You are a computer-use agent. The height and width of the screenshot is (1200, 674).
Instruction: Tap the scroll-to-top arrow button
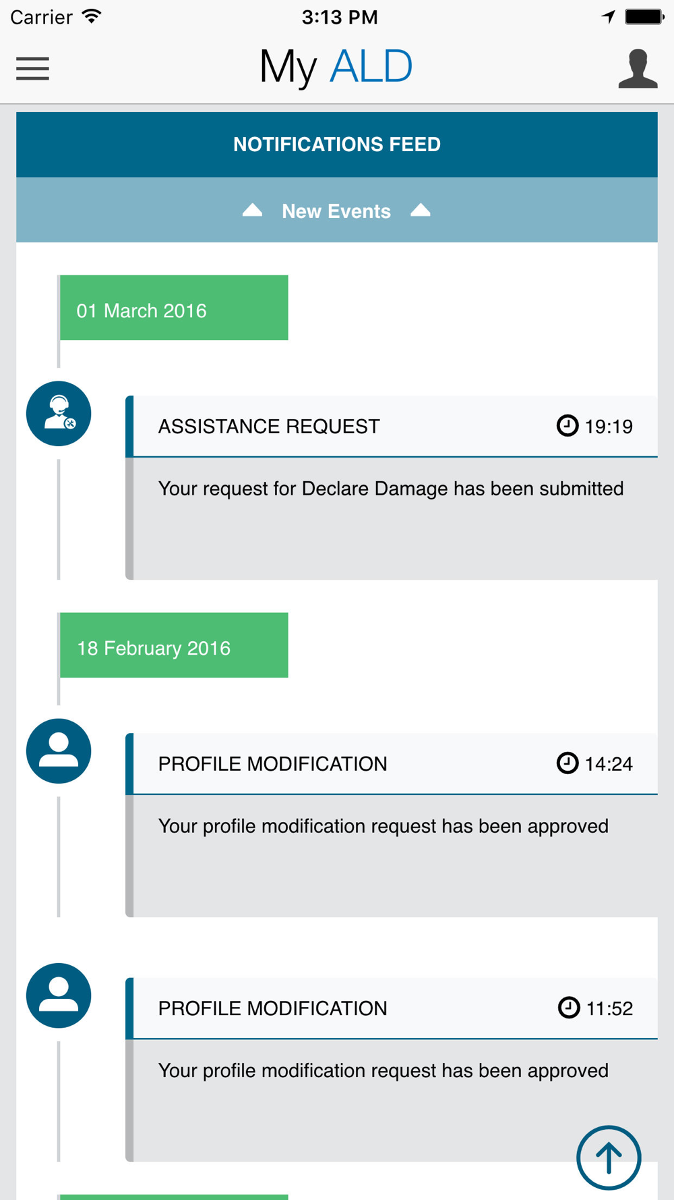609,1157
